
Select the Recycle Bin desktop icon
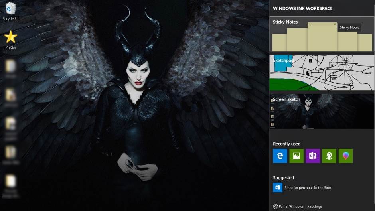(11, 11)
